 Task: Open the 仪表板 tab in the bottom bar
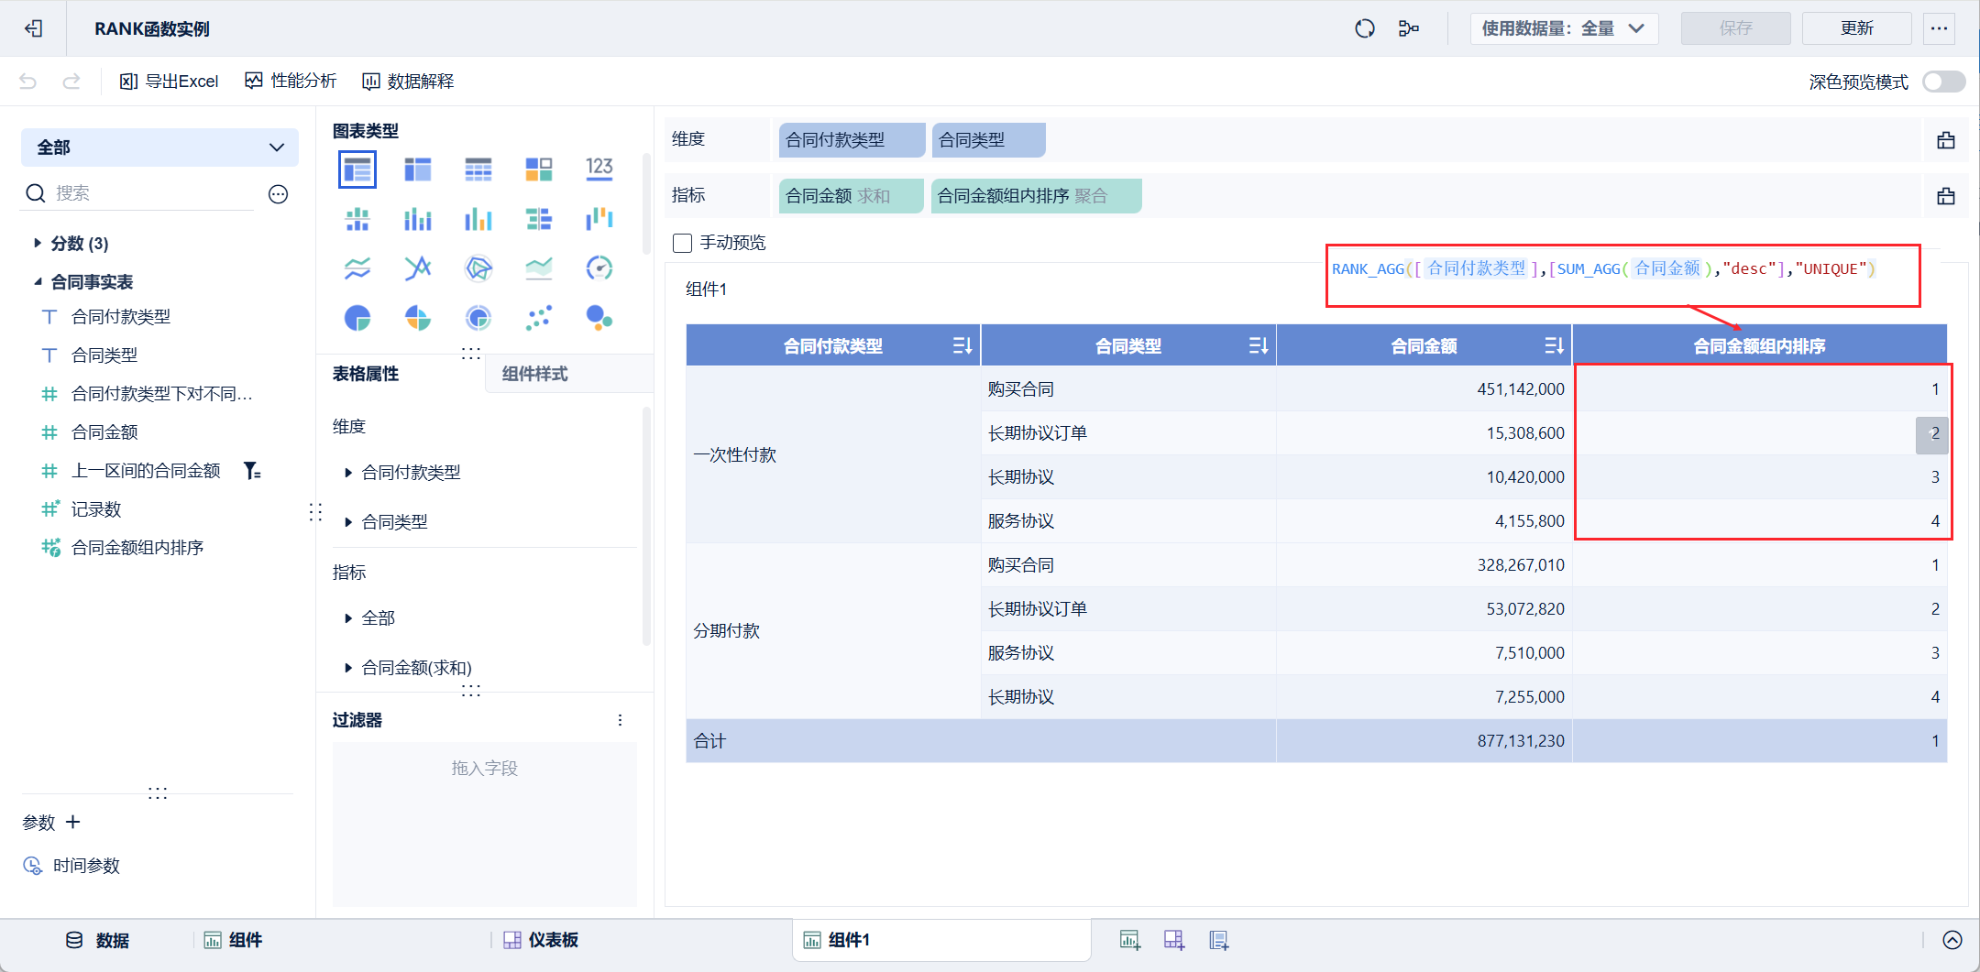(541, 940)
